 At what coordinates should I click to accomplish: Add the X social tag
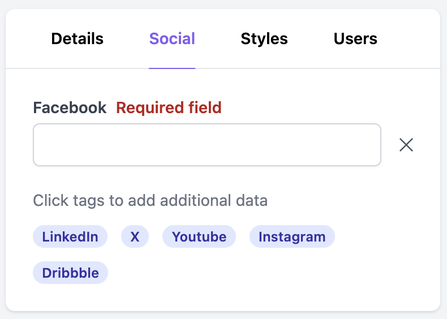(x=135, y=237)
